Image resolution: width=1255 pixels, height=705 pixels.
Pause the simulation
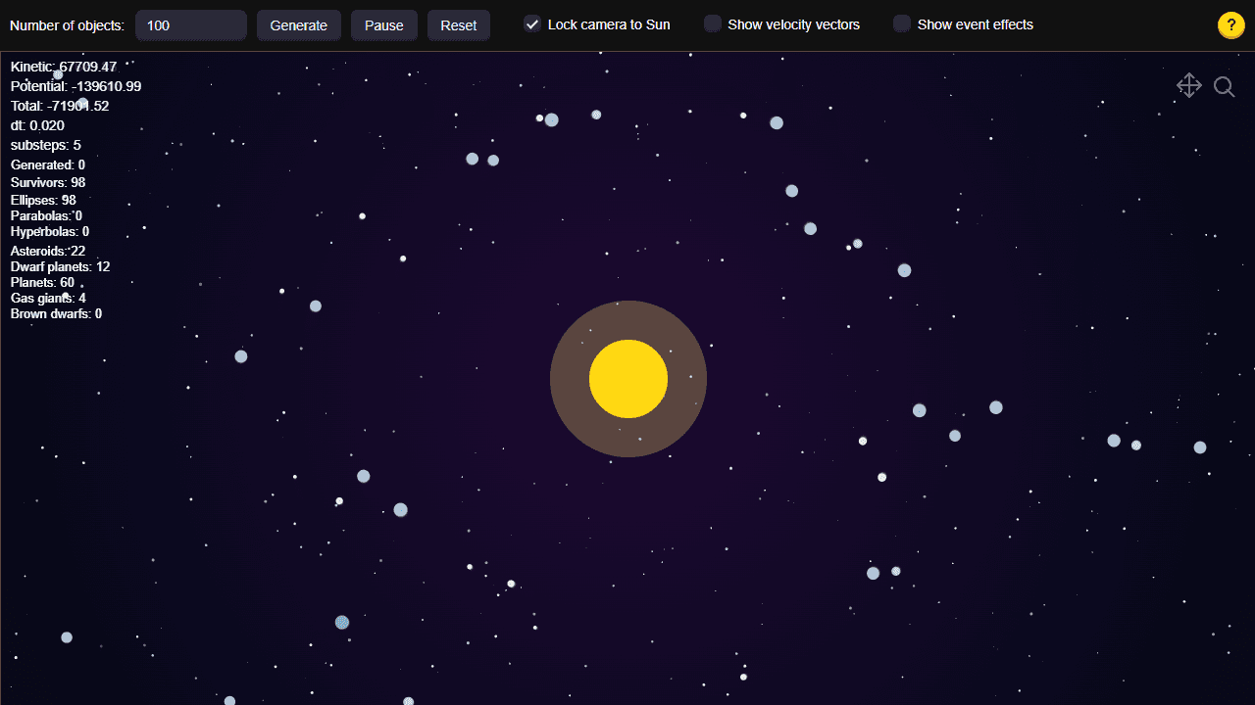384,25
